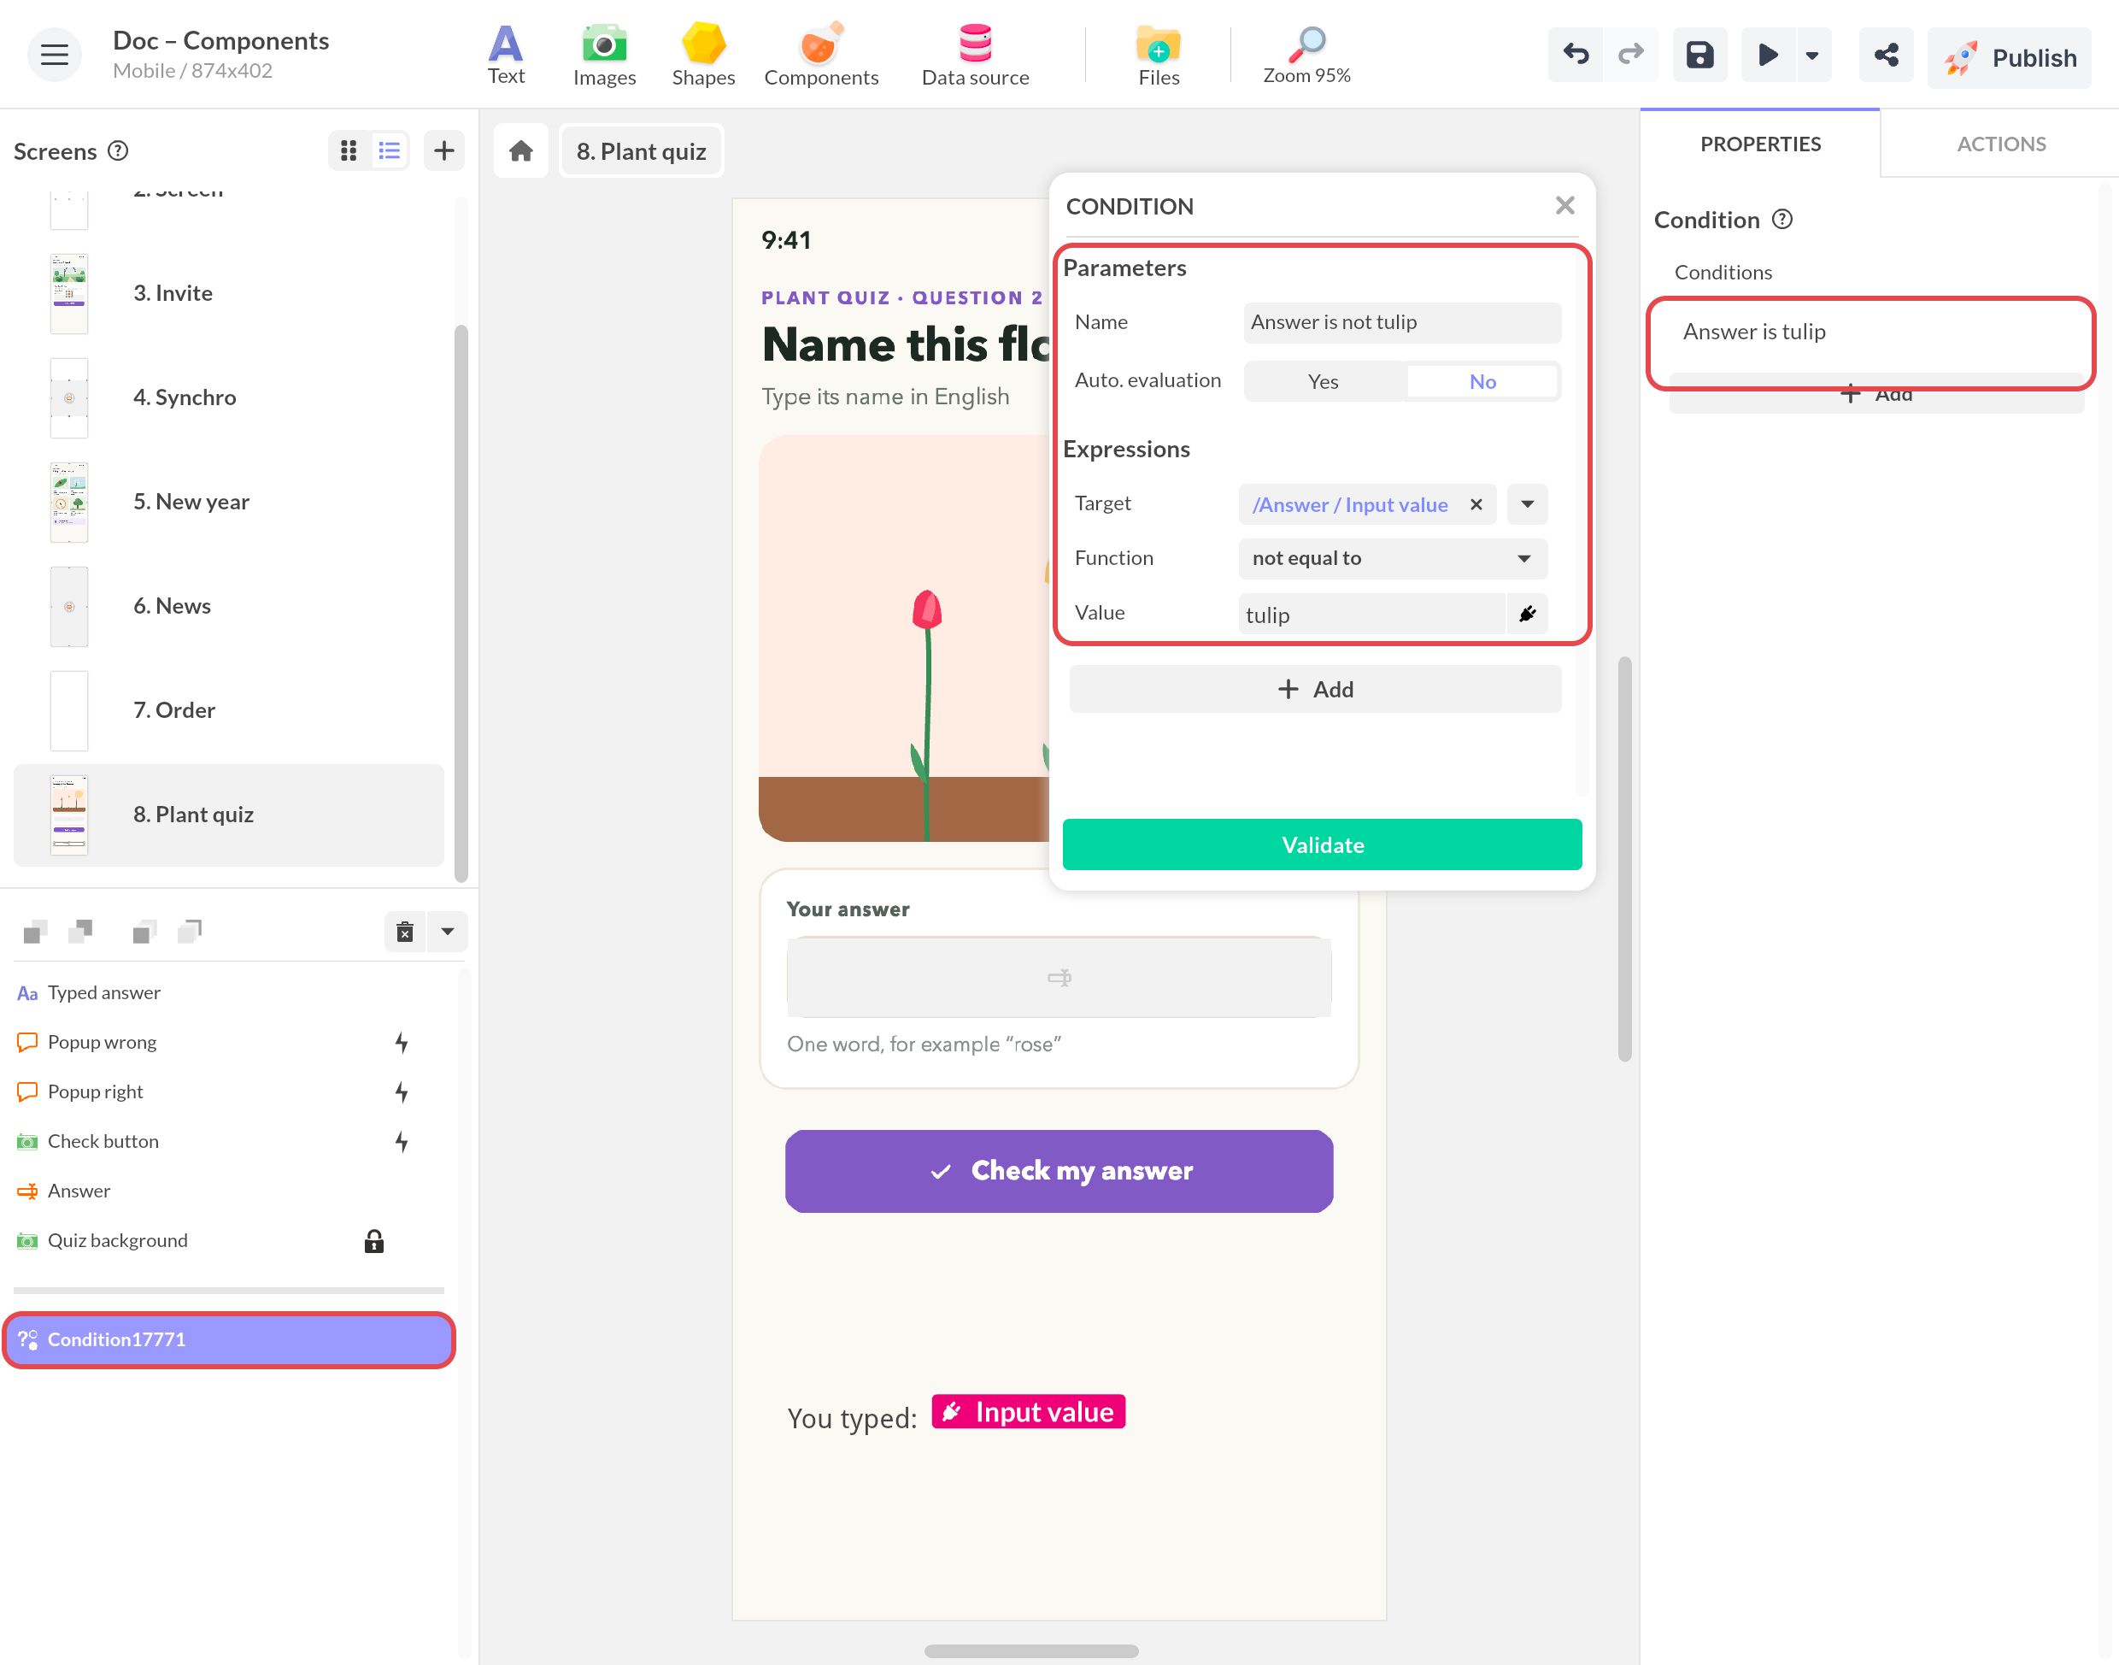The image size is (2119, 1665).
Task: Select the 5. New year screen
Action: [x=228, y=501]
